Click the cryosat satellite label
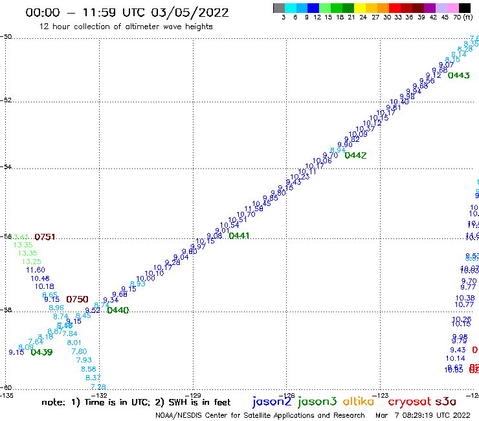Viewport: 479px width, 421px height. tap(410, 402)
